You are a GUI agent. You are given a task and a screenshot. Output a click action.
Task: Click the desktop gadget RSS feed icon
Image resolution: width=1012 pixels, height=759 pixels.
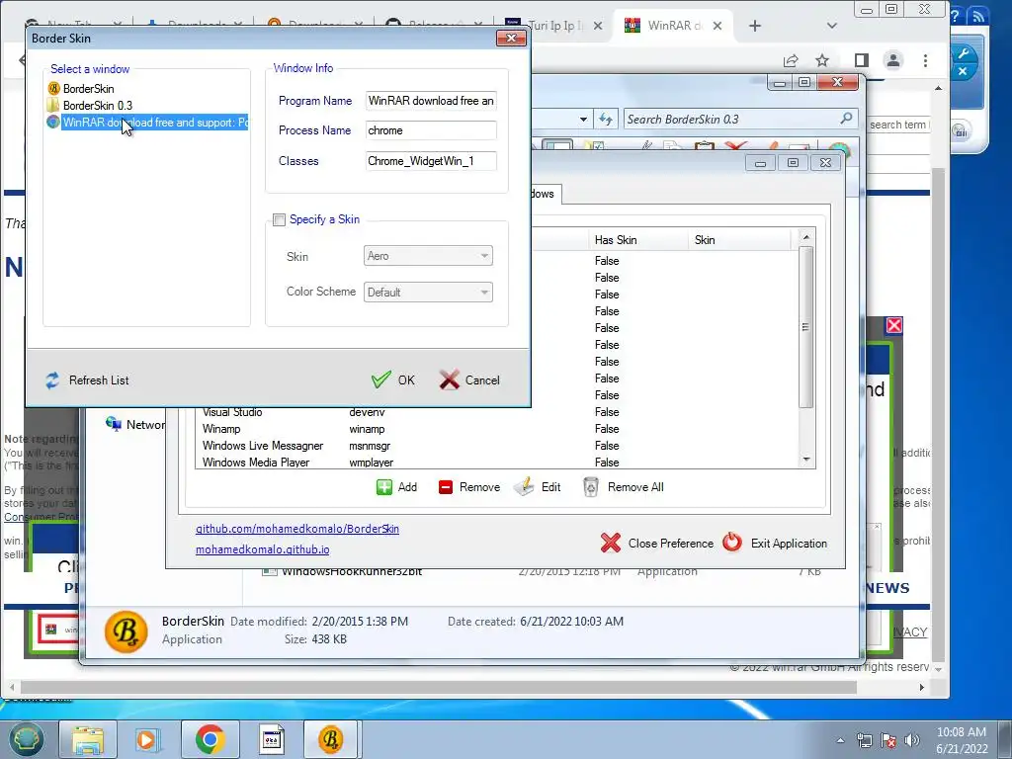tap(978, 16)
